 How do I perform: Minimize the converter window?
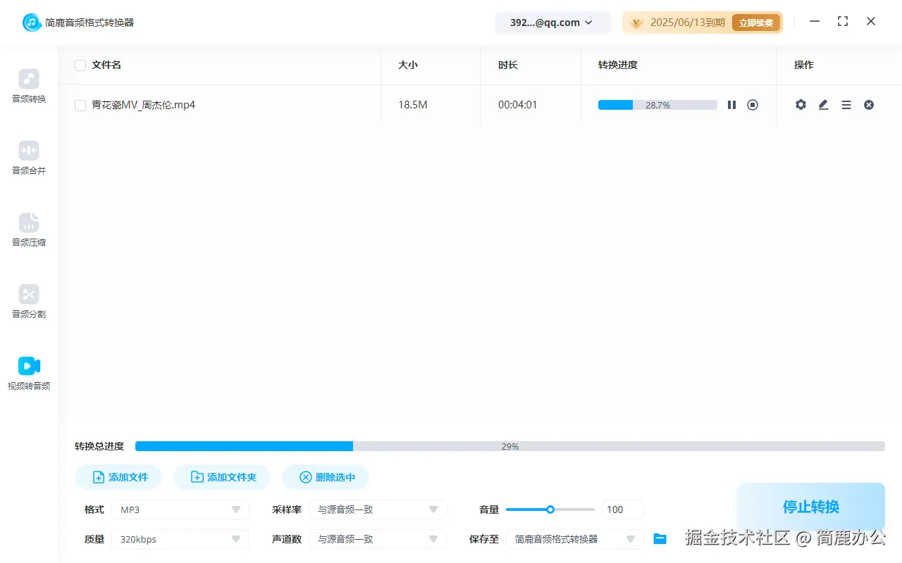pos(815,22)
